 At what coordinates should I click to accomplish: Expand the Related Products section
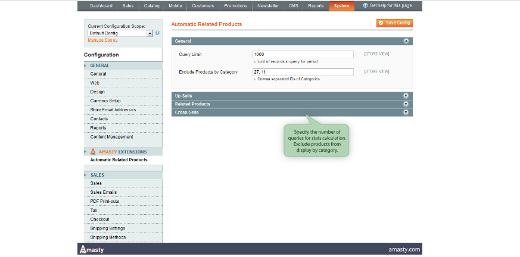(x=292, y=104)
